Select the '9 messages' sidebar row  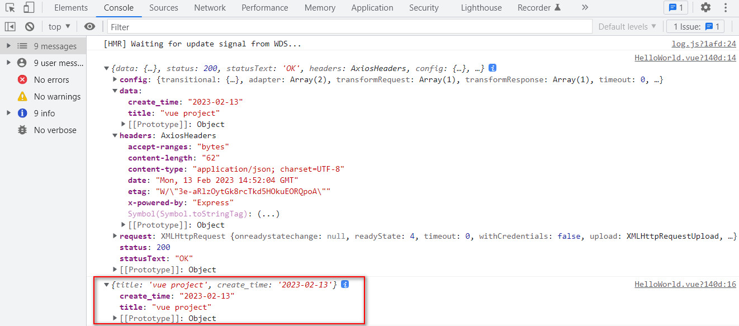click(43, 46)
